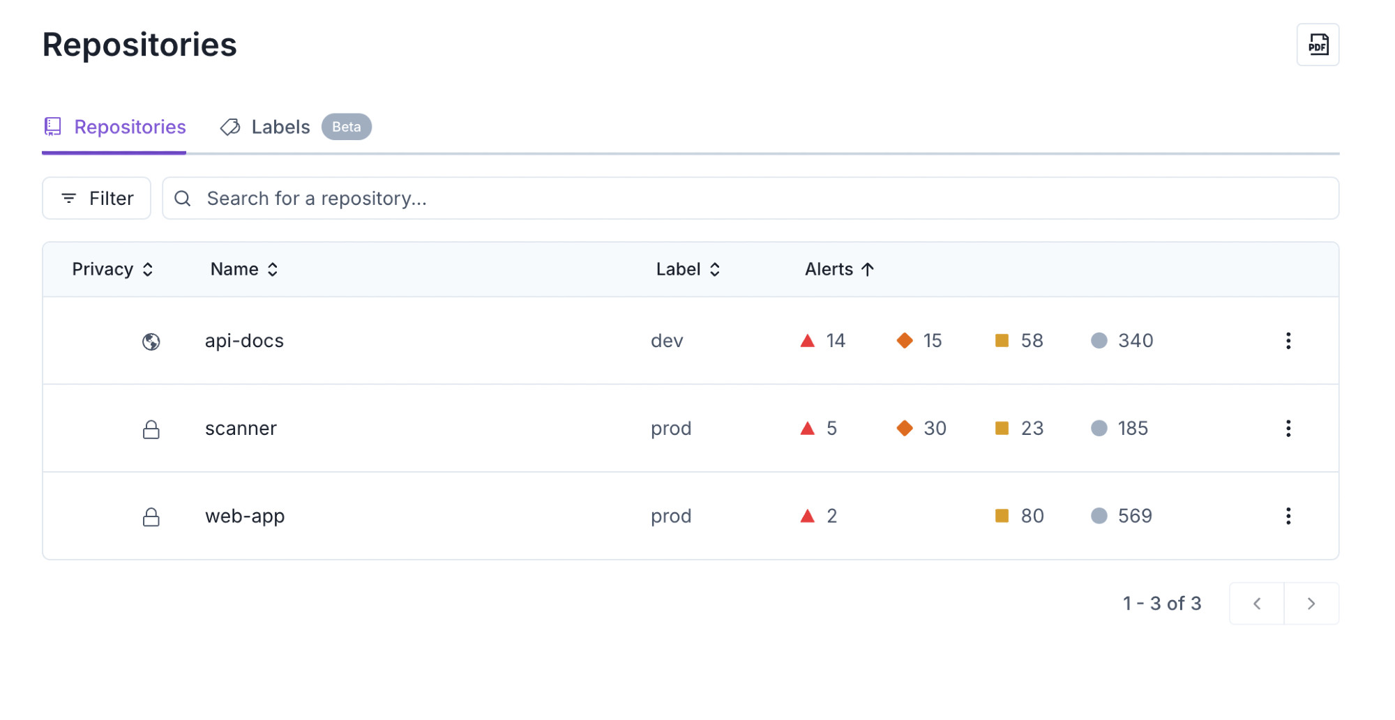Click the yellow medium-severity square for web-app
The height and width of the screenshot is (720, 1395).
(1002, 516)
